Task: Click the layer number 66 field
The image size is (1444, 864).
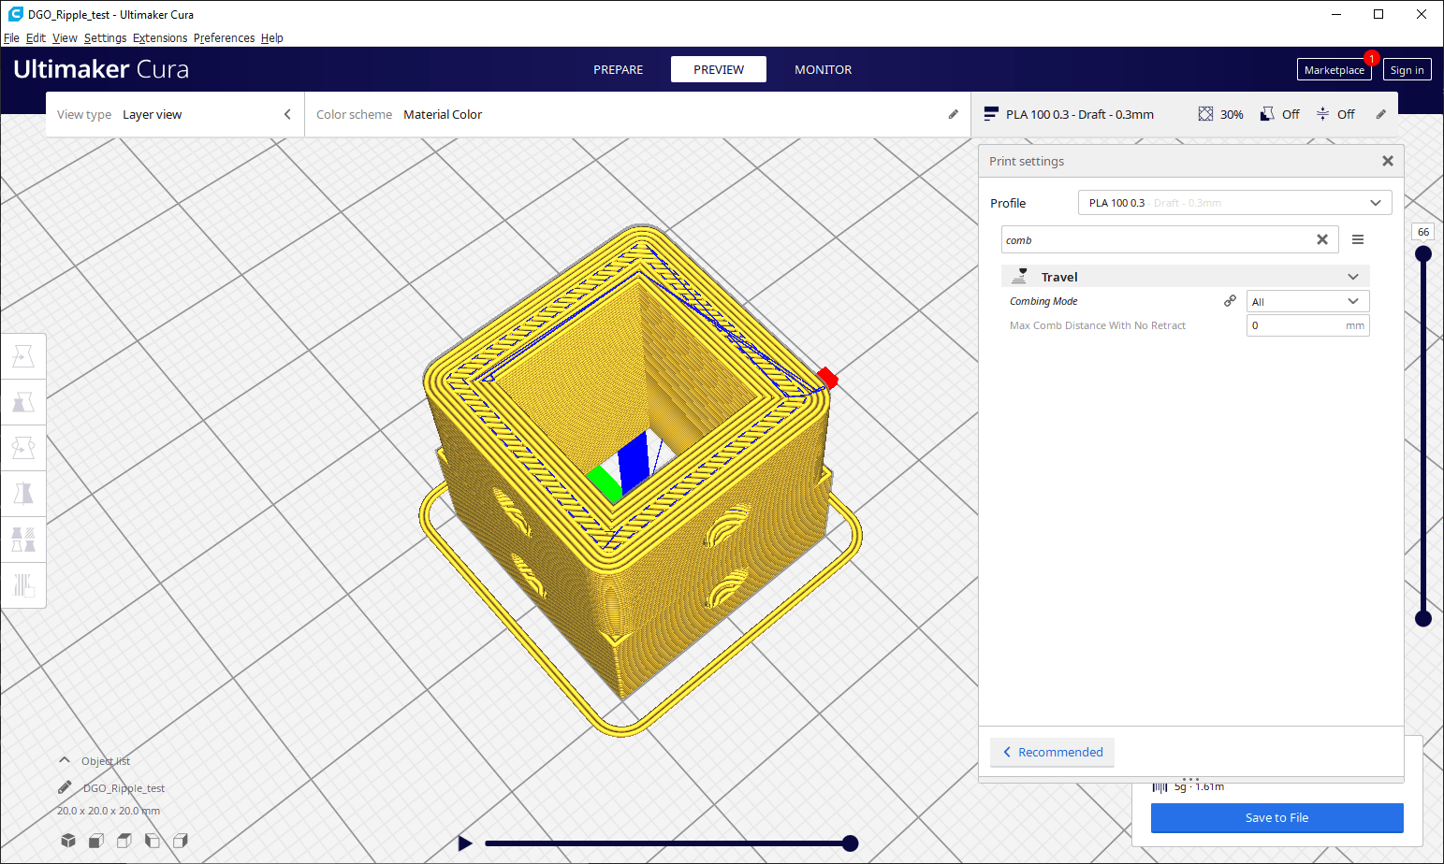Action: [x=1423, y=232]
